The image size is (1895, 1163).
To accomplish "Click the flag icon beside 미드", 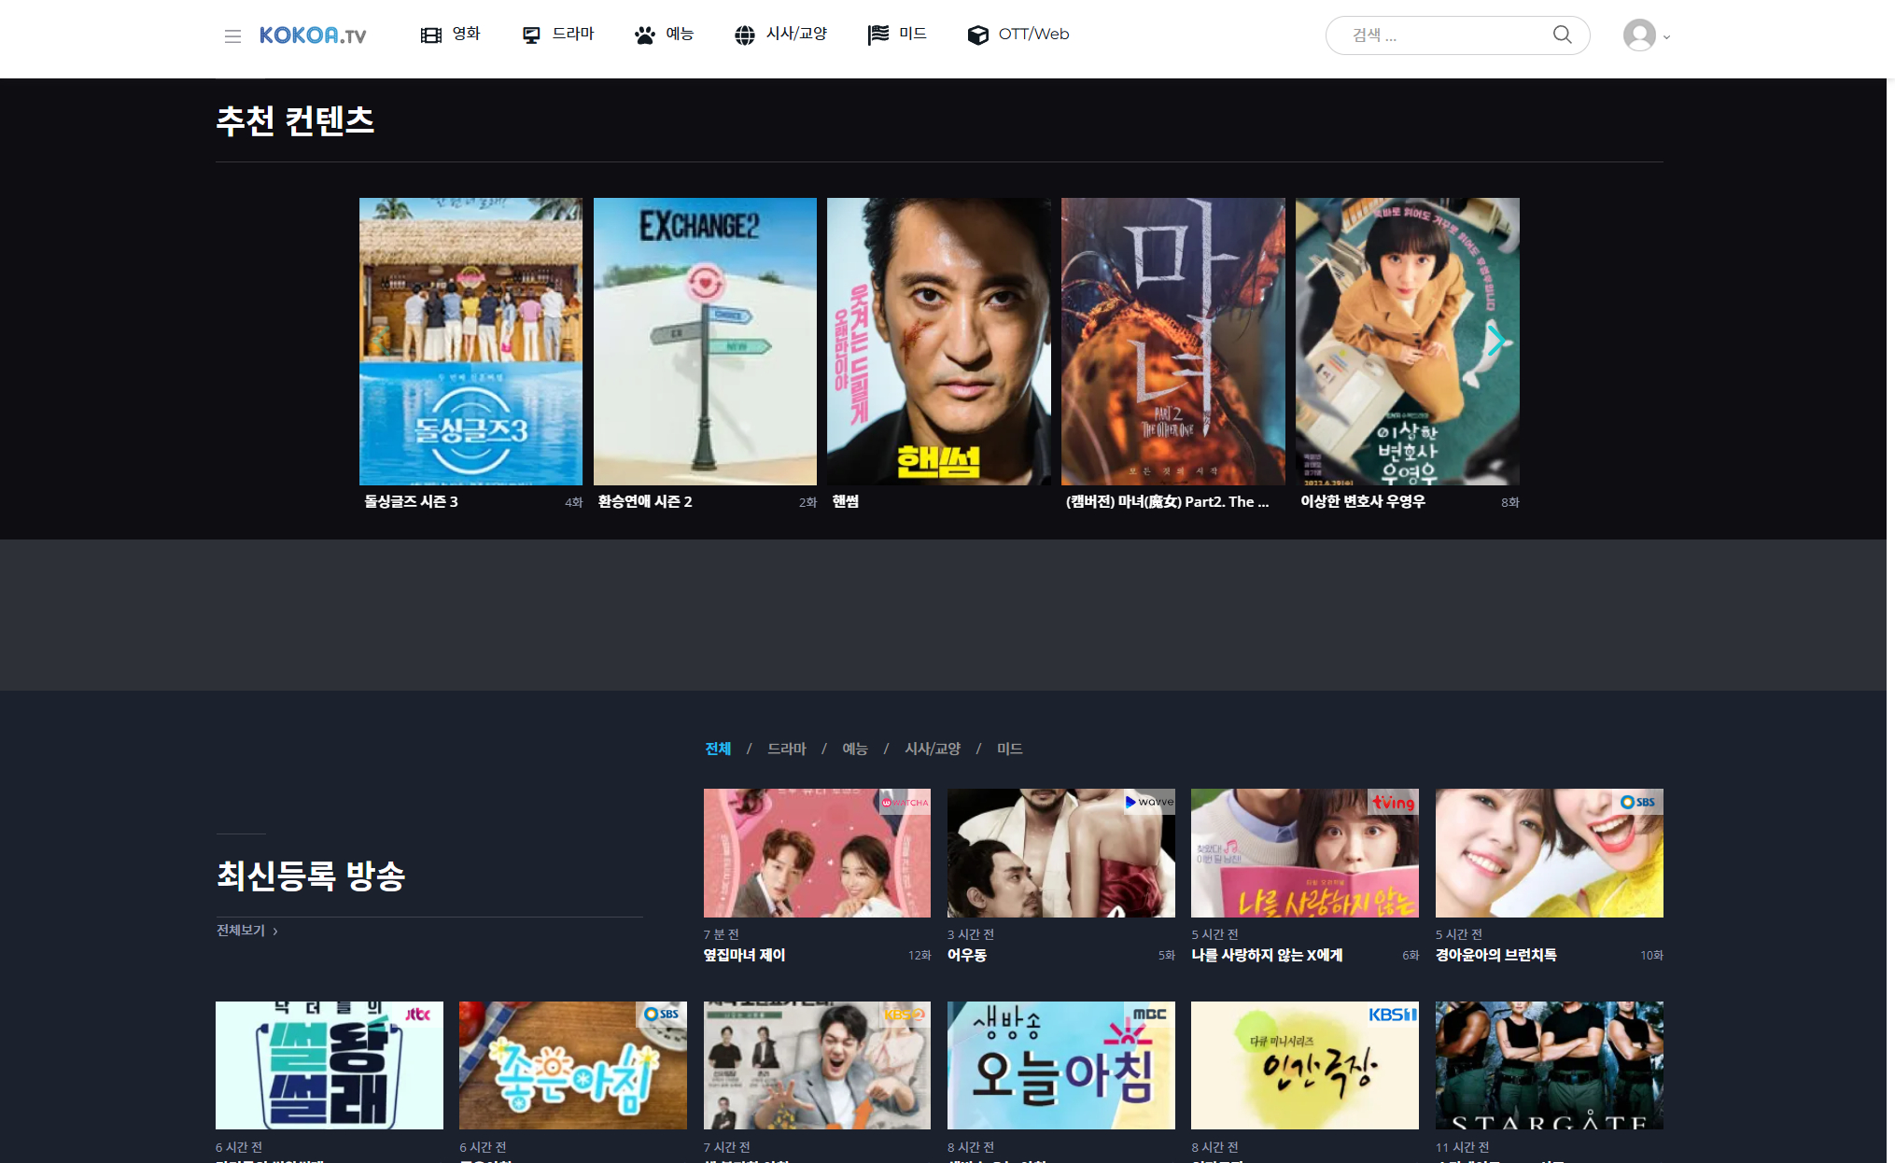I will point(878,35).
